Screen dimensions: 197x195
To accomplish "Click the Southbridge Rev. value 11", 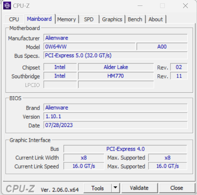I will pyautogui.click(x=179, y=76).
